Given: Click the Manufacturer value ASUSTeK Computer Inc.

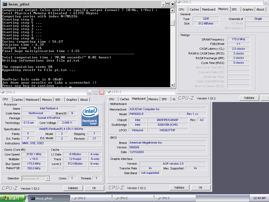Looking at the screenshot, I should [x=167, y=109].
